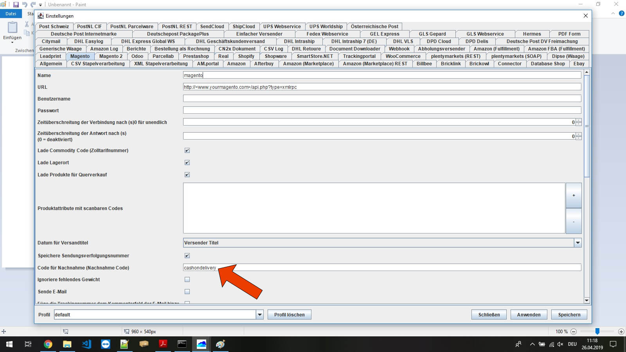Click Paint help question mark icon
The image size is (626, 352).
(622, 13)
